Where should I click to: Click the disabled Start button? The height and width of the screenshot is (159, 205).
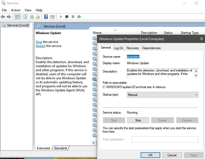pyautogui.click(x=114, y=120)
